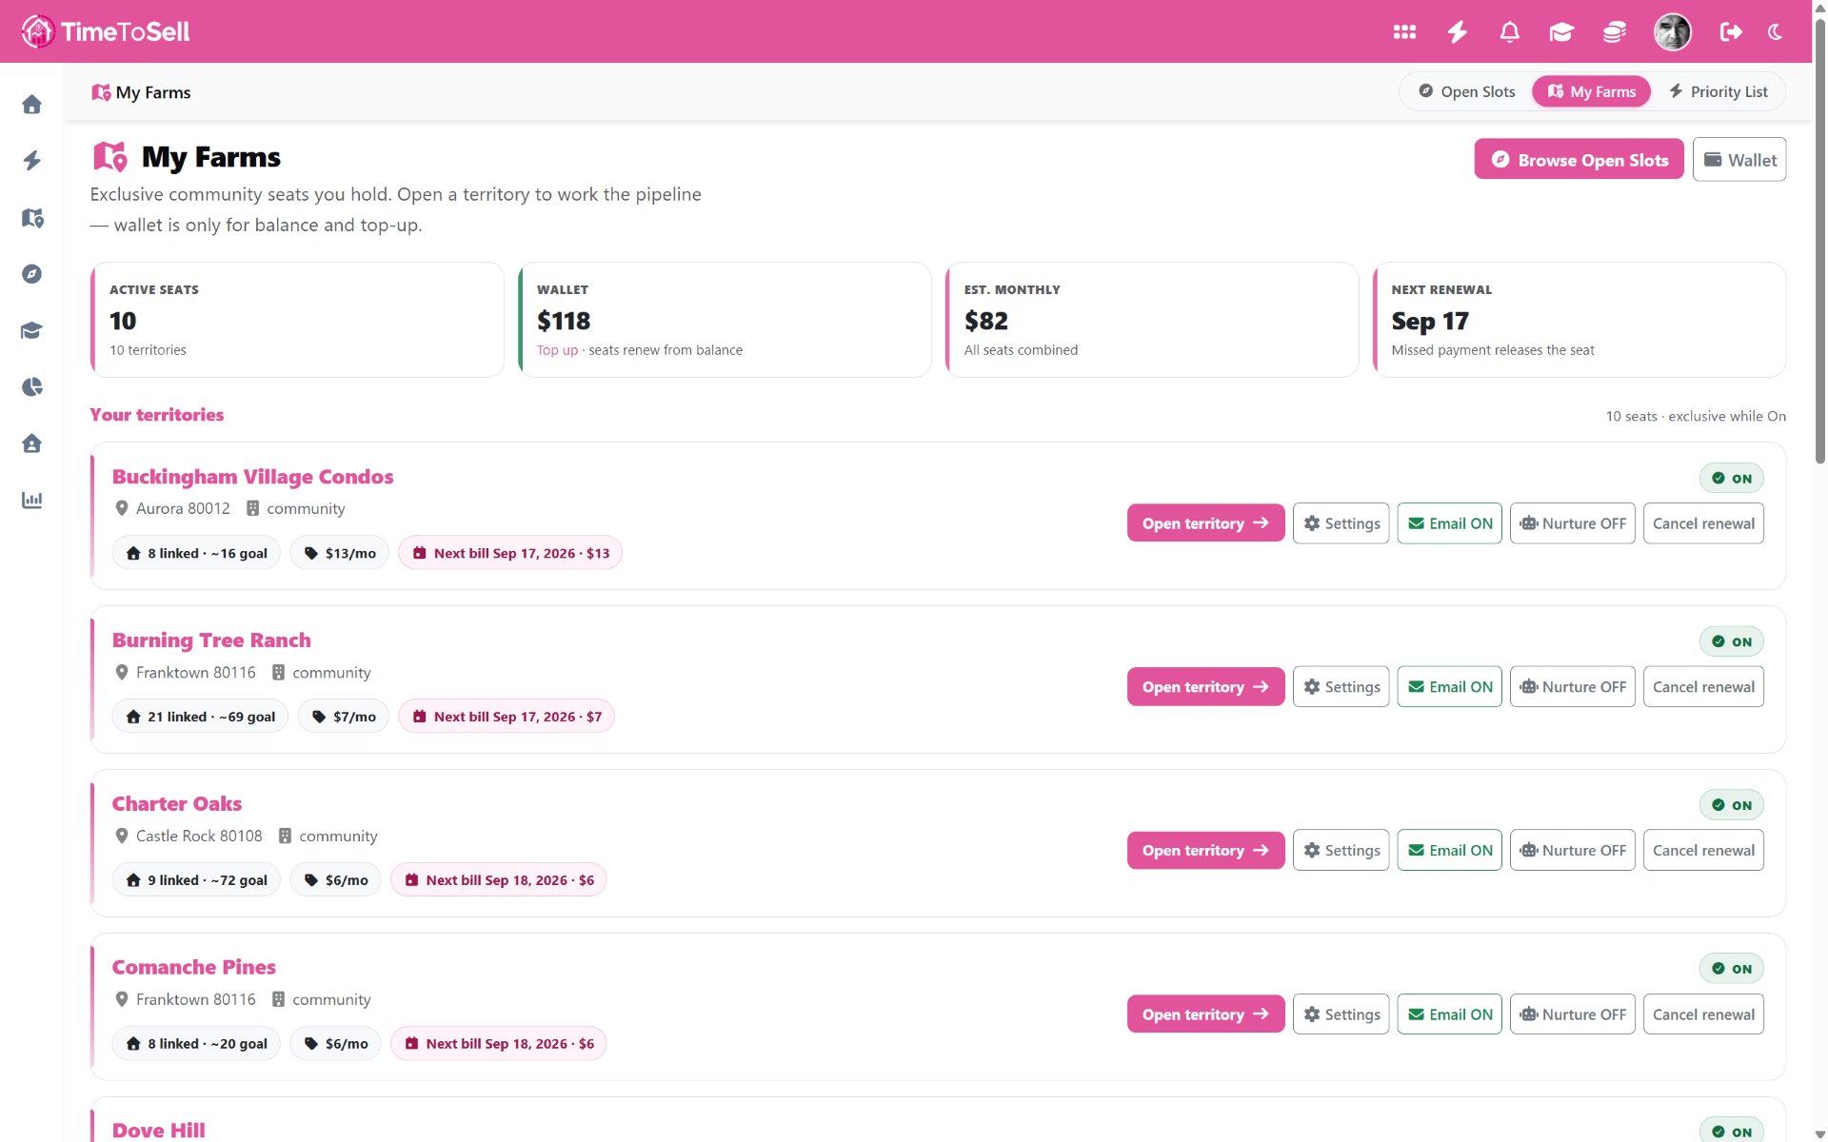Viewport: 1828px width, 1142px height.
Task: Open territory for Burning Tree Ranch
Action: pos(1205,687)
